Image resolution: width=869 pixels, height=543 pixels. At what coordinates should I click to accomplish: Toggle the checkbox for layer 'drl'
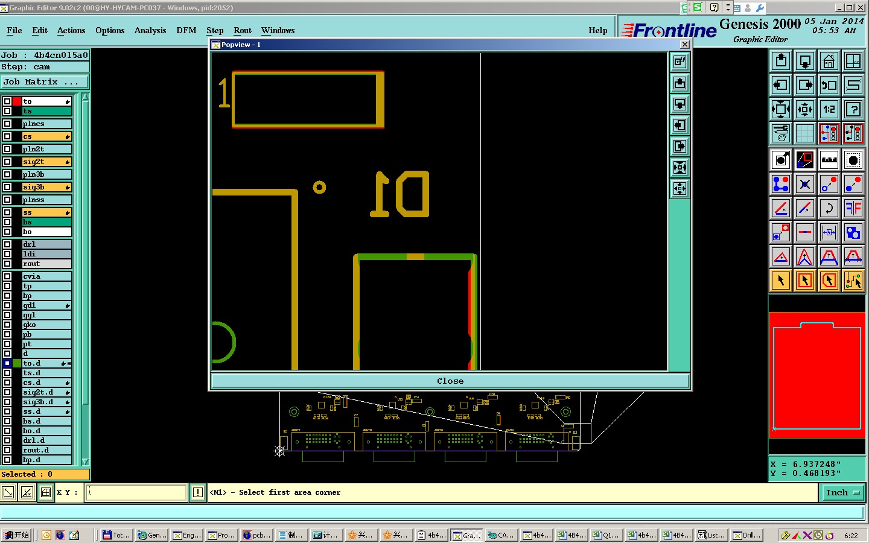(x=7, y=244)
